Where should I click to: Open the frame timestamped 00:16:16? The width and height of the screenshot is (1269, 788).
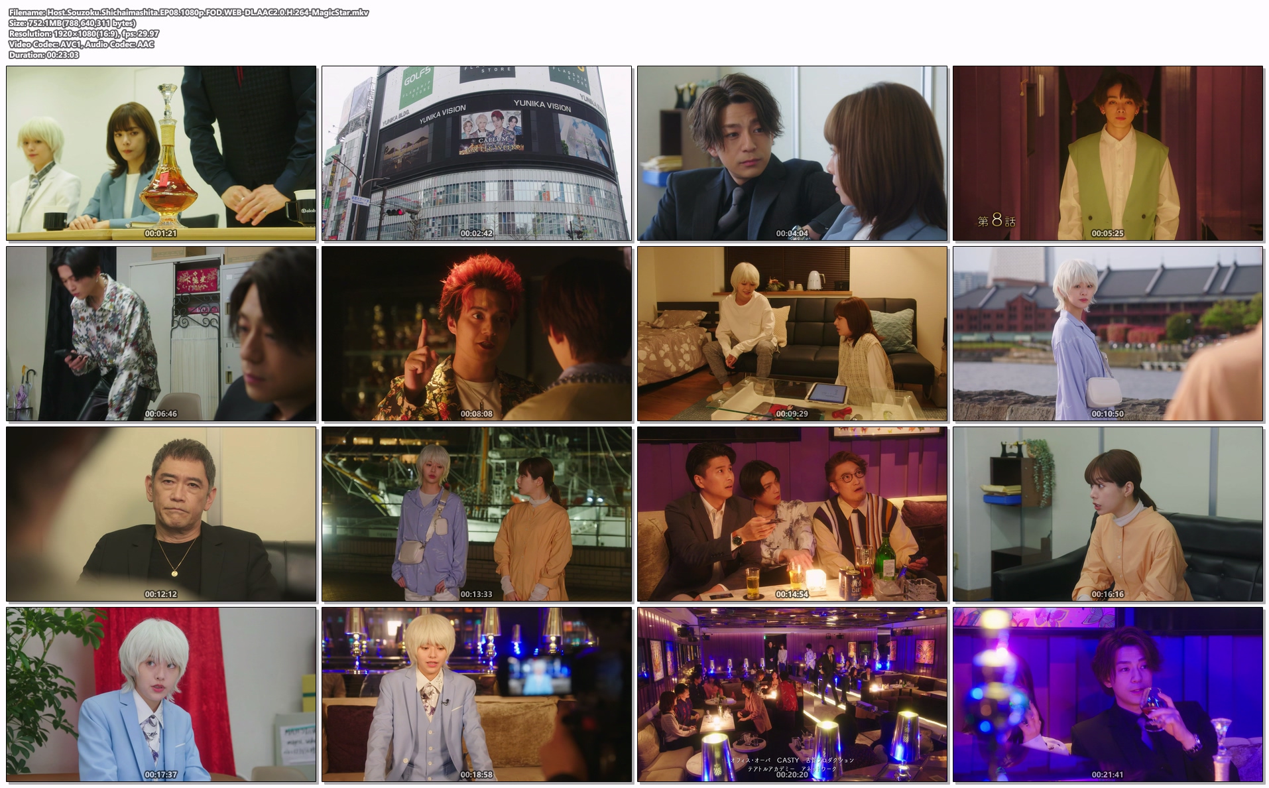1108,514
